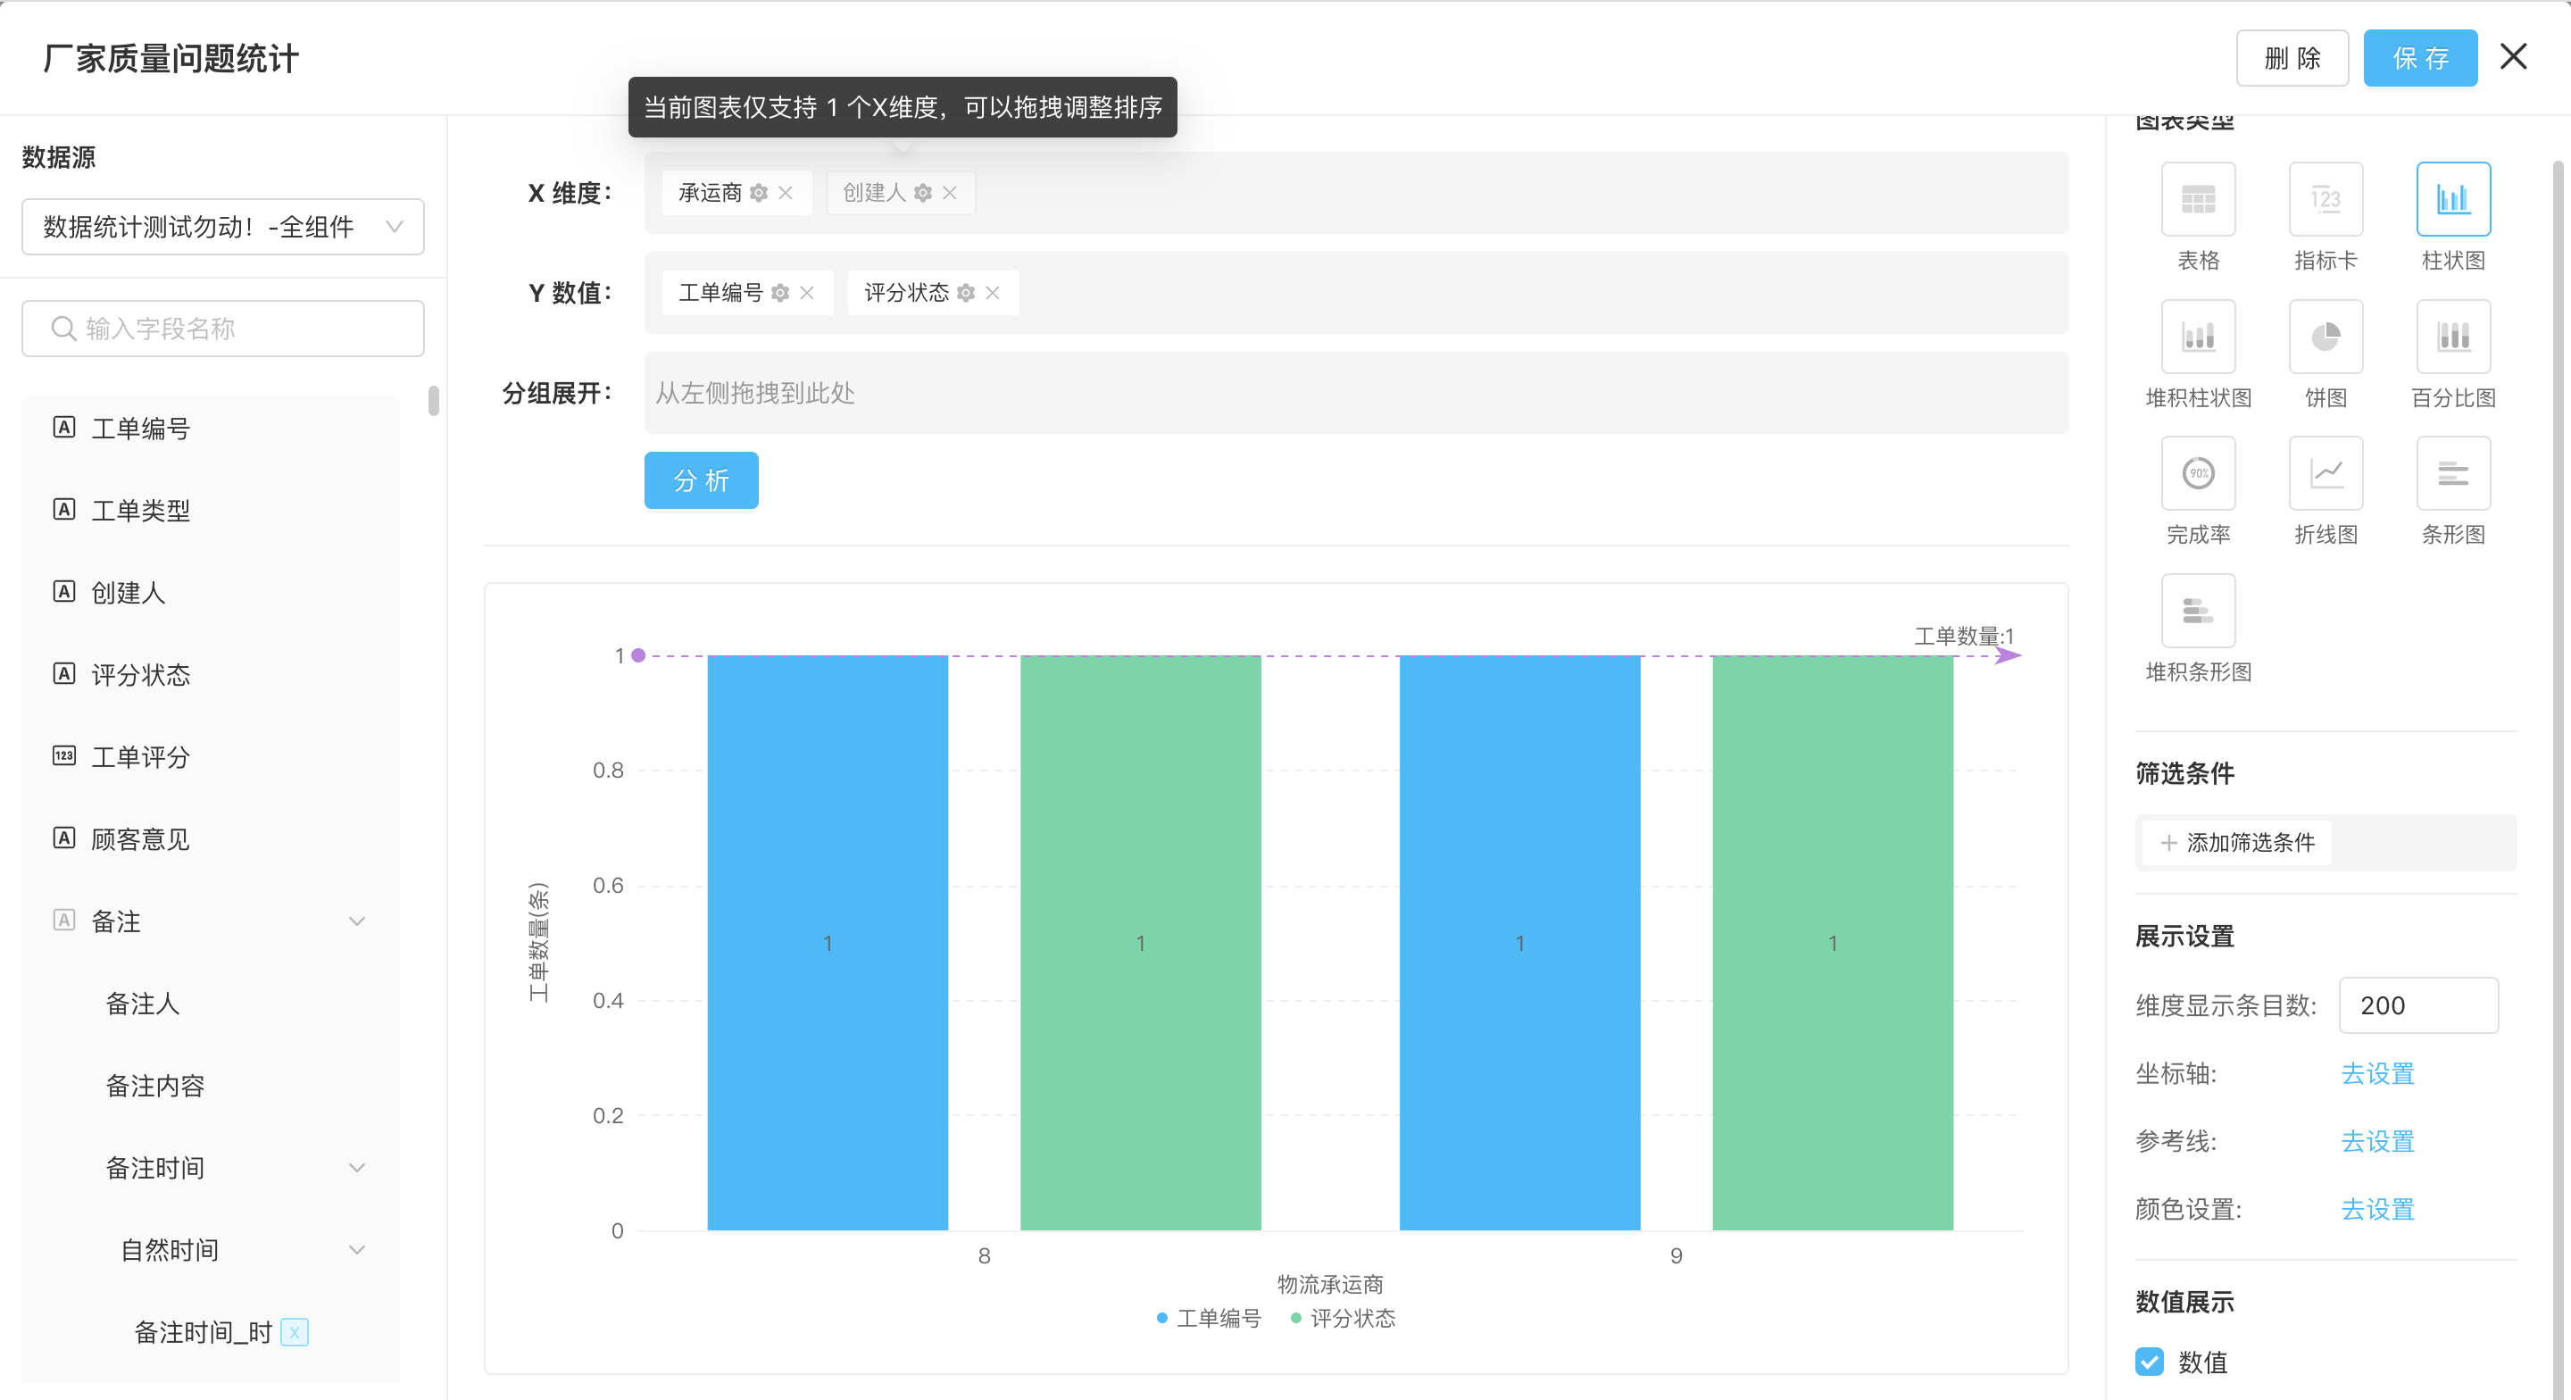Collapse the 自然时间 field group
This screenshot has height=1400, width=2571.
pos(357,1249)
